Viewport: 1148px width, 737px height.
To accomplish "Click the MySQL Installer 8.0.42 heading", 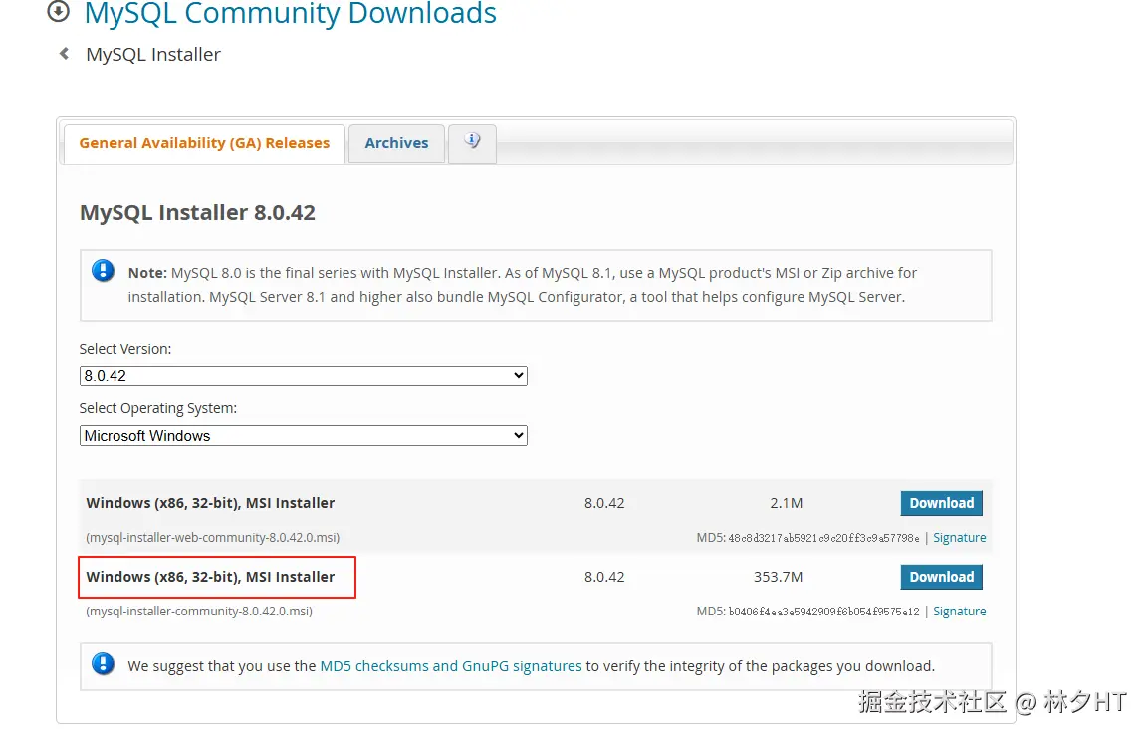I will (x=197, y=212).
